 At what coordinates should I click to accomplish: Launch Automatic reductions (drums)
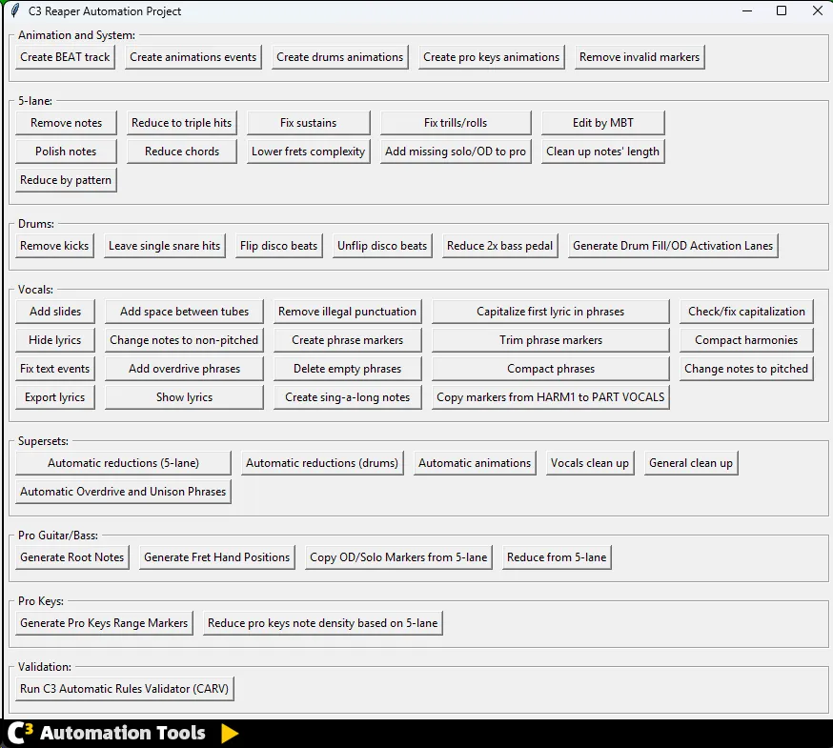[322, 463]
